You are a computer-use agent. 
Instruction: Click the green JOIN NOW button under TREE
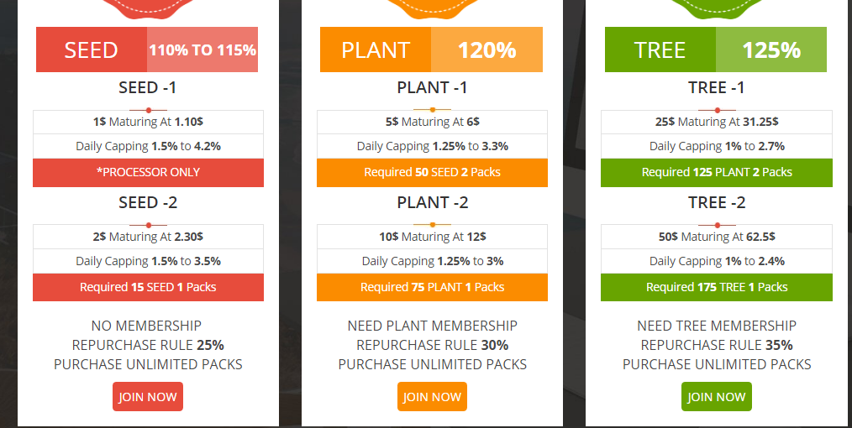tap(717, 397)
